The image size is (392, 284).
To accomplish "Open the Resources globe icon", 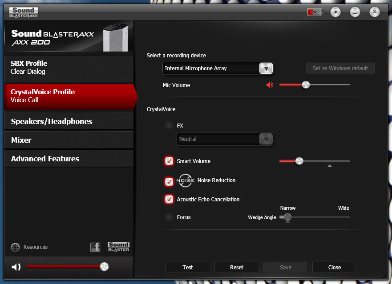I will click(15, 247).
